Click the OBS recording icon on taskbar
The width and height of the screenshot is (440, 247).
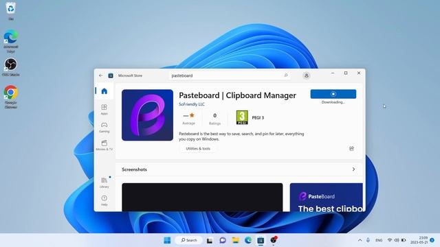[x=274, y=240]
